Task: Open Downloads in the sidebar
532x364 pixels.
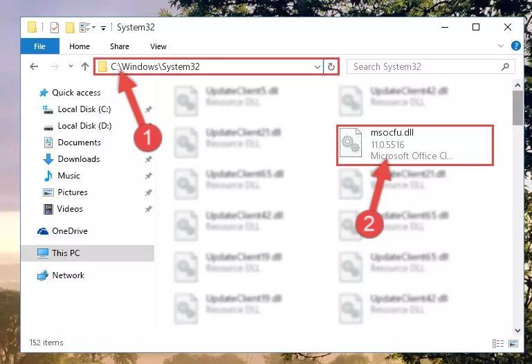Action: click(x=79, y=159)
